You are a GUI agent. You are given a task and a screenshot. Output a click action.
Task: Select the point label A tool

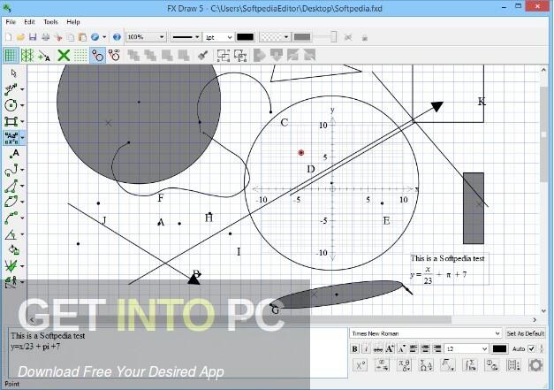click(x=13, y=154)
